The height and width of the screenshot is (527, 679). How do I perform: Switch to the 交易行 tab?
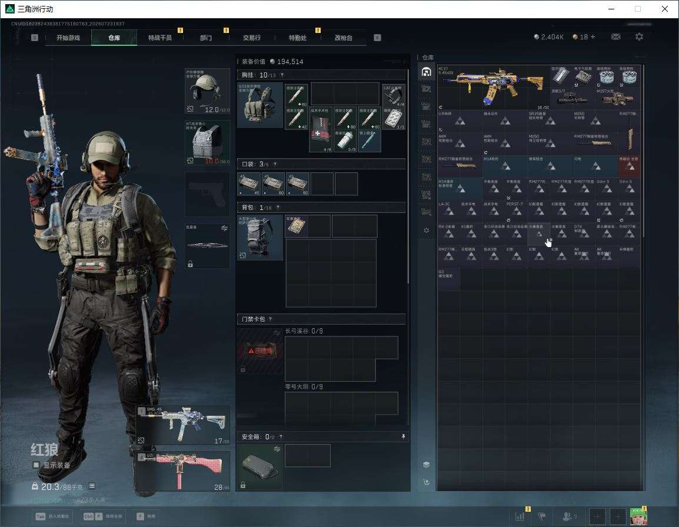[x=252, y=38]
